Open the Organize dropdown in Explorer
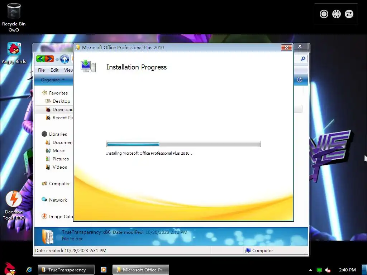Viewport: 367px width, 275px height. point(52,79)
